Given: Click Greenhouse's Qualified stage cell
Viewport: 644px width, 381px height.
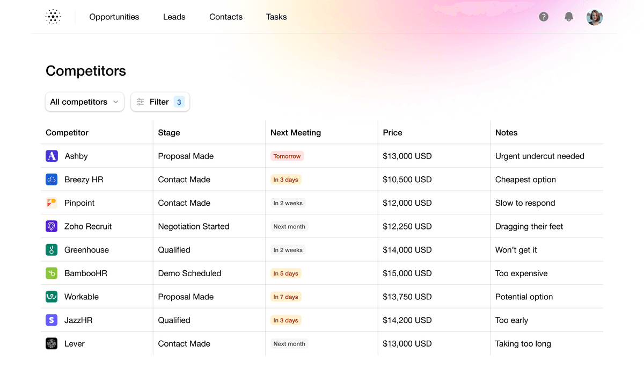Looking at the screenshot, I should coord(174,250).
